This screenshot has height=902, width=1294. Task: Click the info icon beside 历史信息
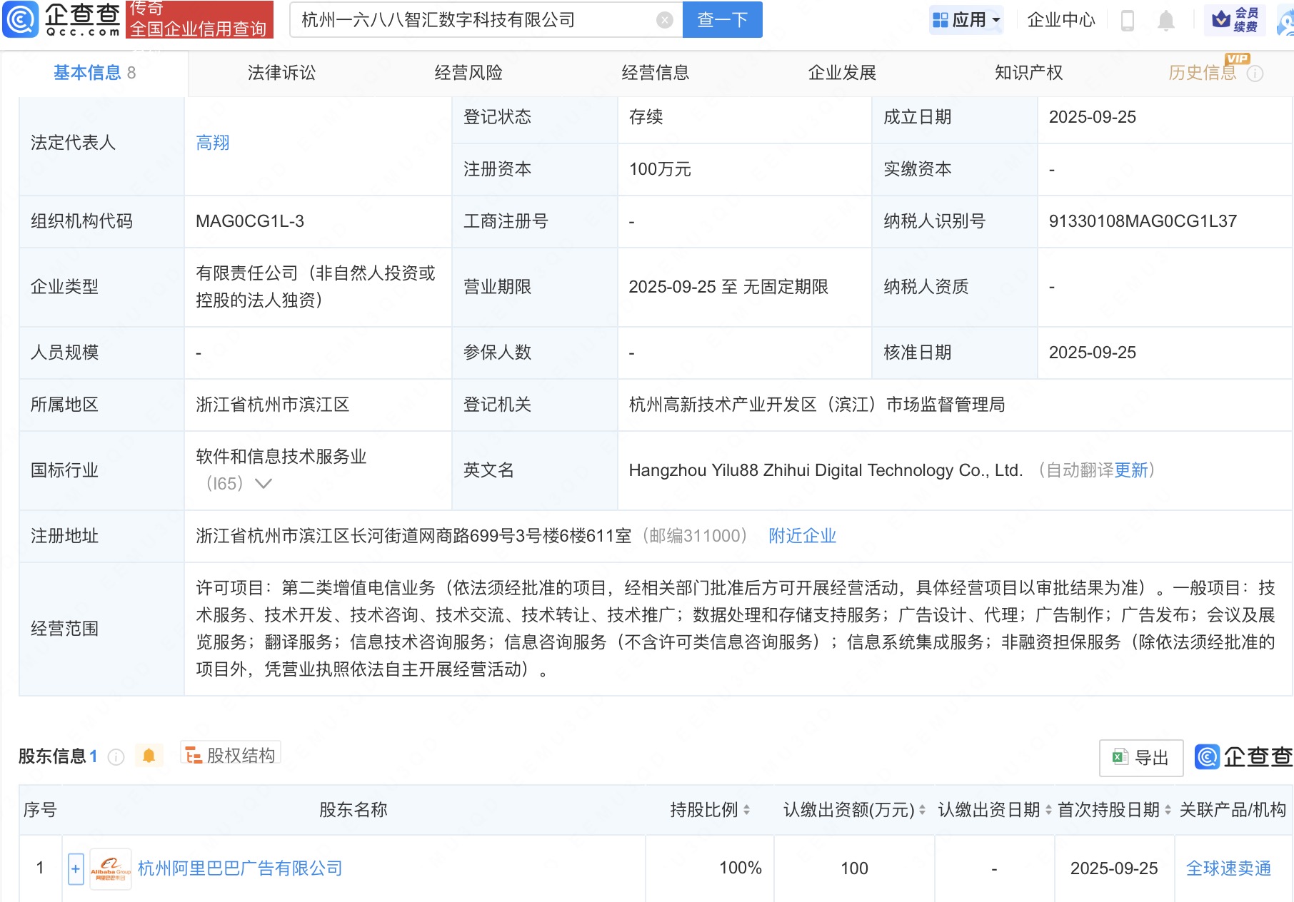[1255, 74]
